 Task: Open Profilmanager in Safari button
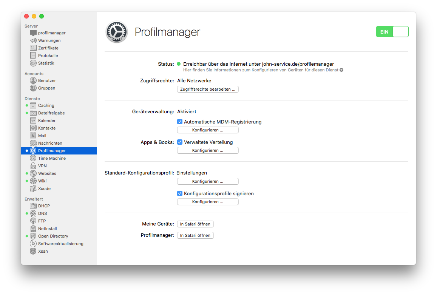click(x=195, y=235)
